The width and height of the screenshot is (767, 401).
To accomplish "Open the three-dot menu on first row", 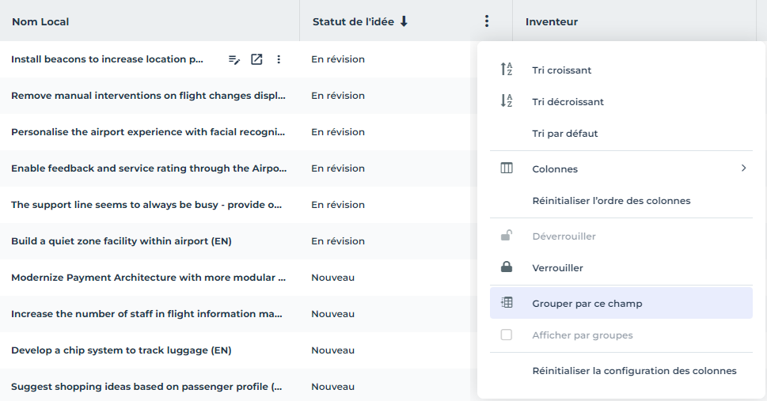I will click(279, 59).
